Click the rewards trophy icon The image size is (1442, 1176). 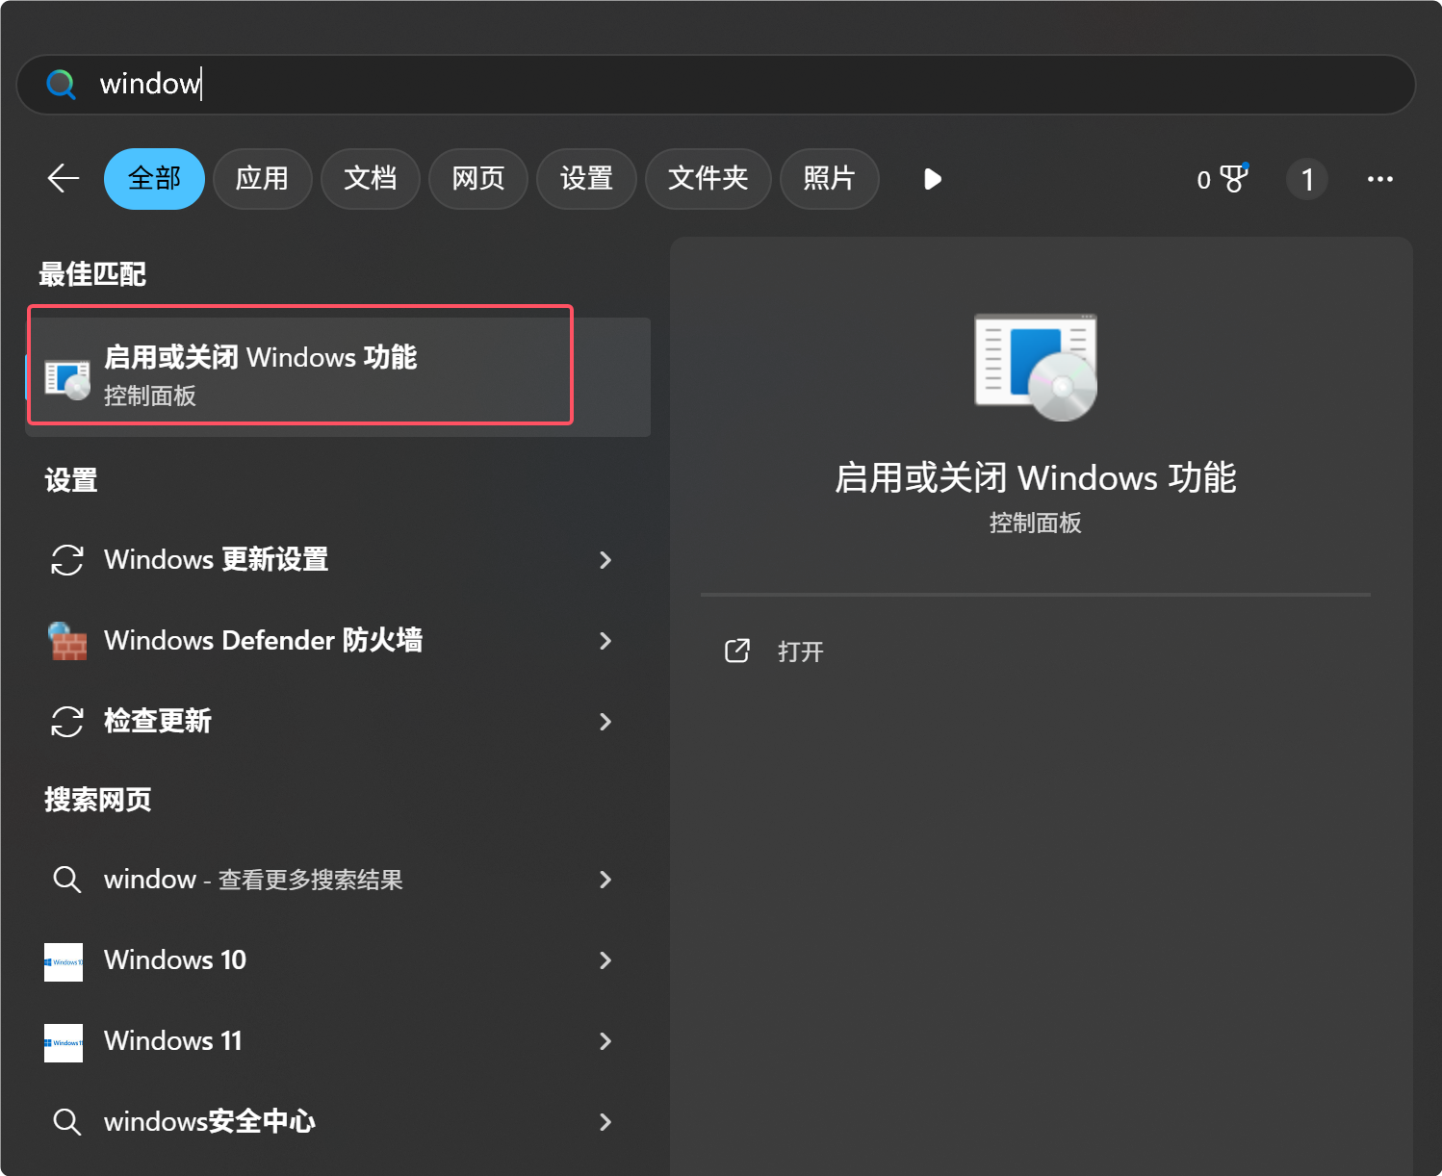point(1234,178)
